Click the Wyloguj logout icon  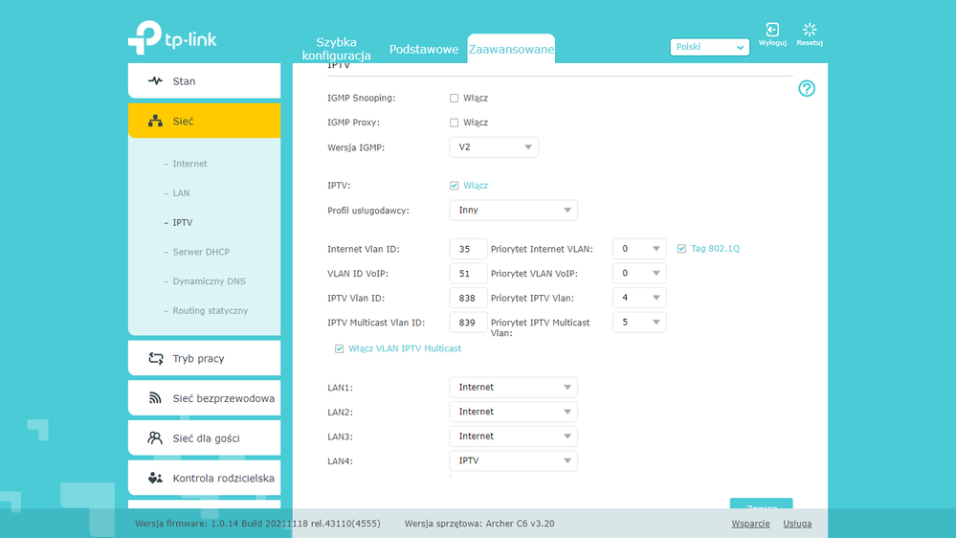point(771,32)
